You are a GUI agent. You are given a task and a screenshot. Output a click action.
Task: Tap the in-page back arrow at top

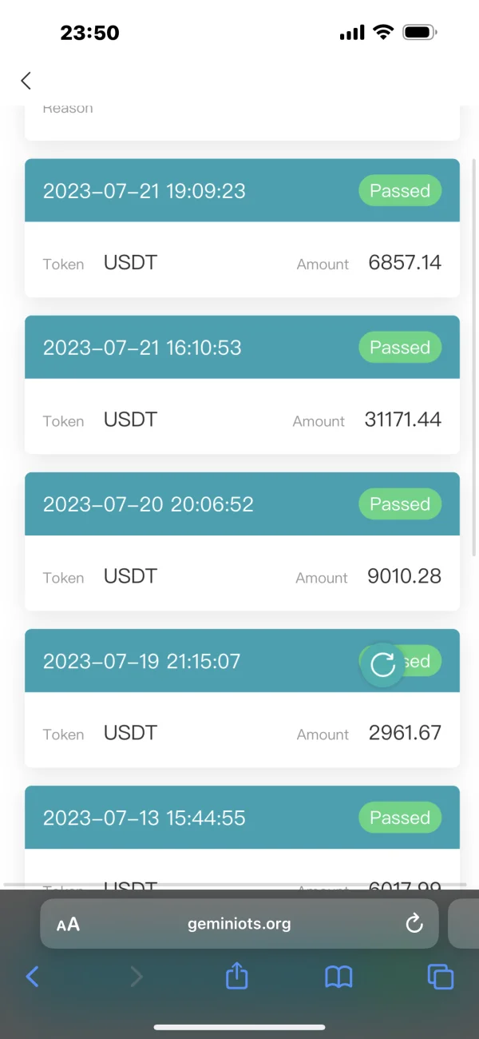click(x=26, y=81)
